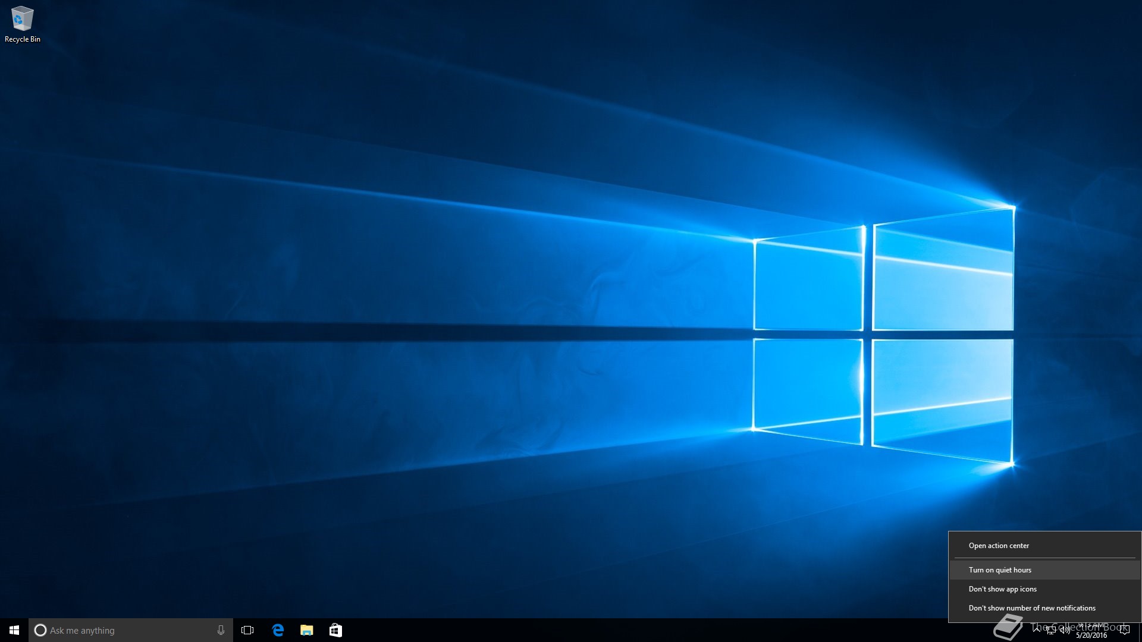Open the Windows Store taskbar icon
This screenshot has height=642, width=1142.
[x=335, y=630]
